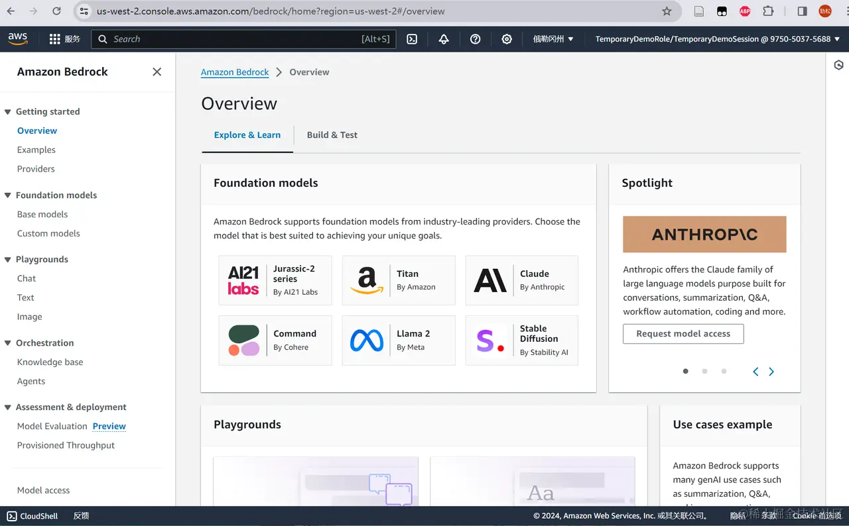Open the browser profile avatar
The image size is (849, 526).
point(825,11)
